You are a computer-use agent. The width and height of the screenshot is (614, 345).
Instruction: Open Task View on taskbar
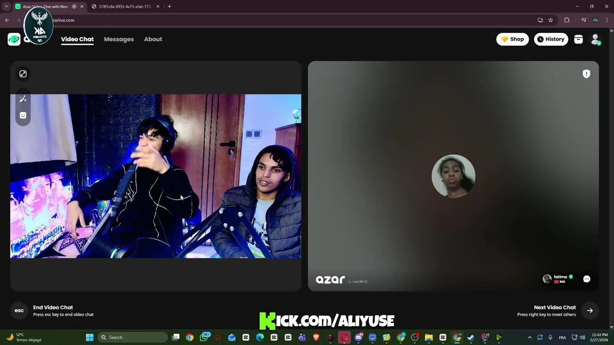176,337
